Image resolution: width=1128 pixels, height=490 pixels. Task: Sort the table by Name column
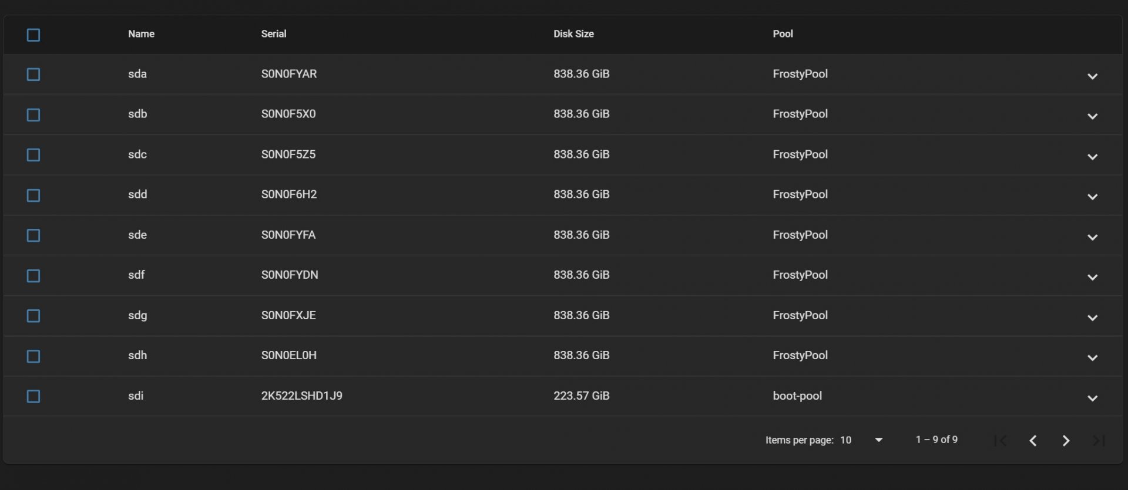point(141,34)
